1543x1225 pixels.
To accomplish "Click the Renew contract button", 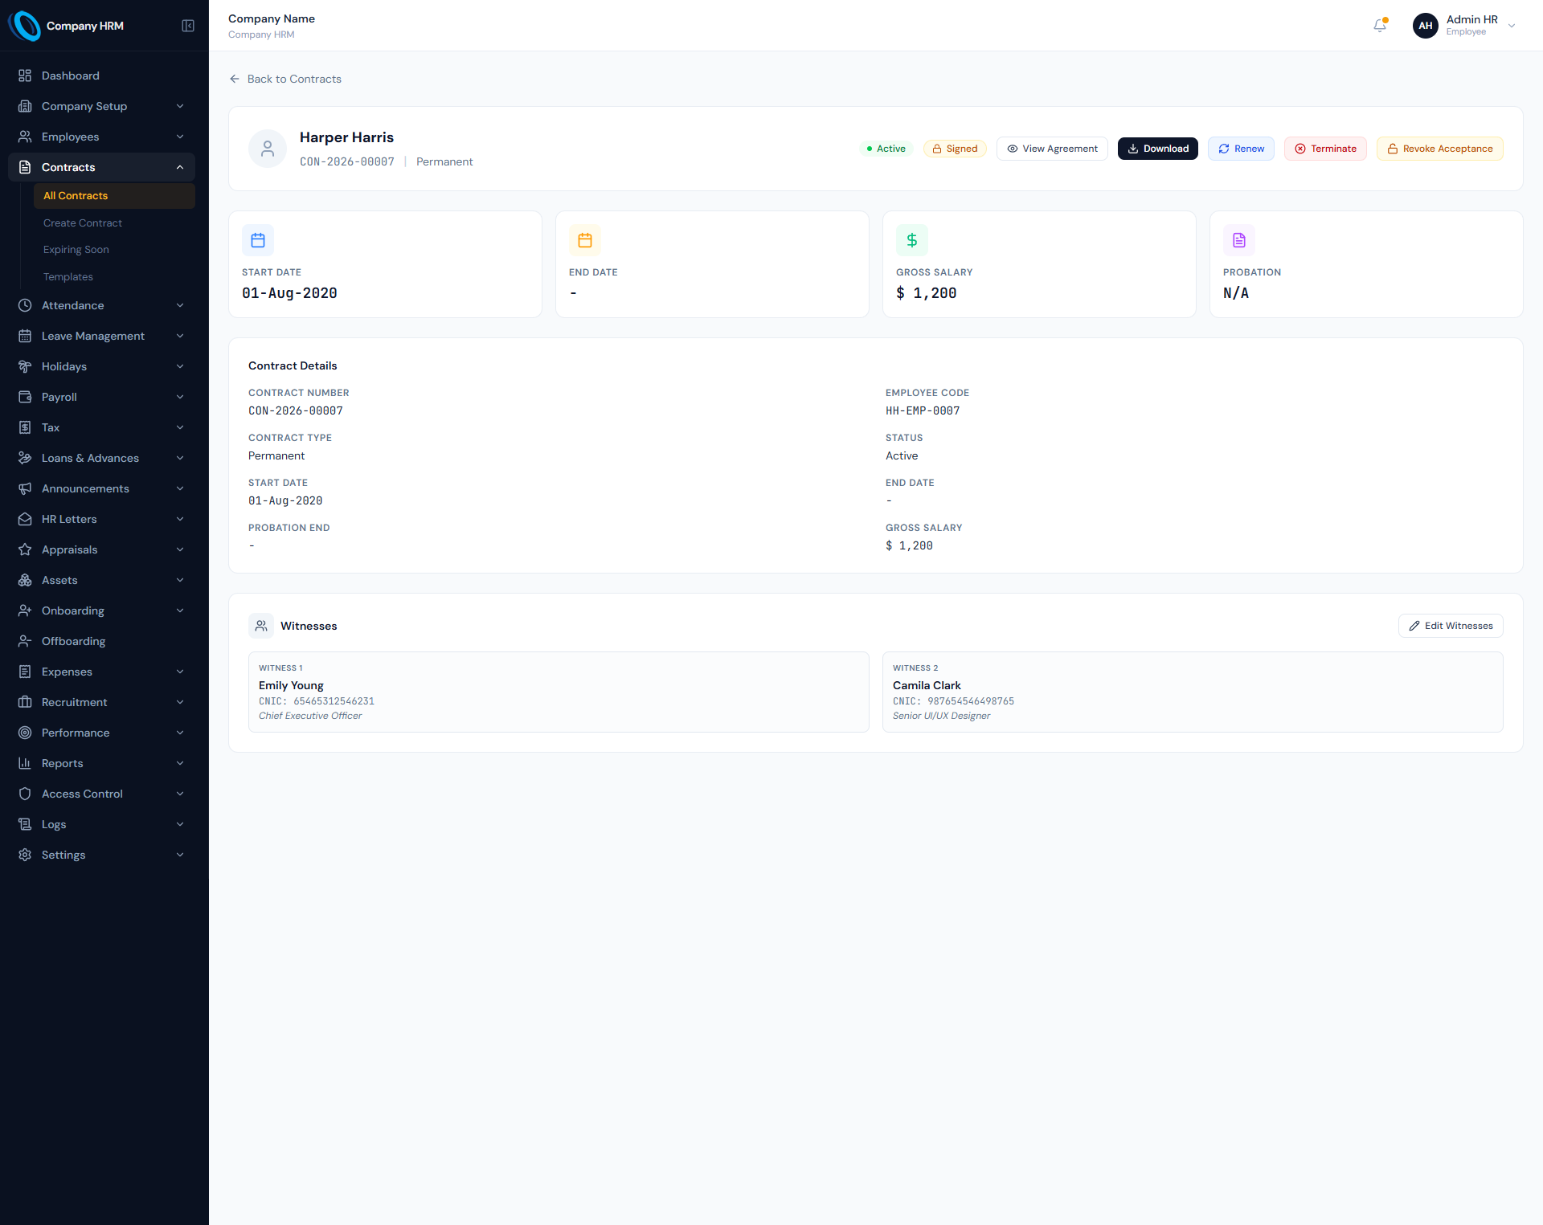I will [1241, 149].
